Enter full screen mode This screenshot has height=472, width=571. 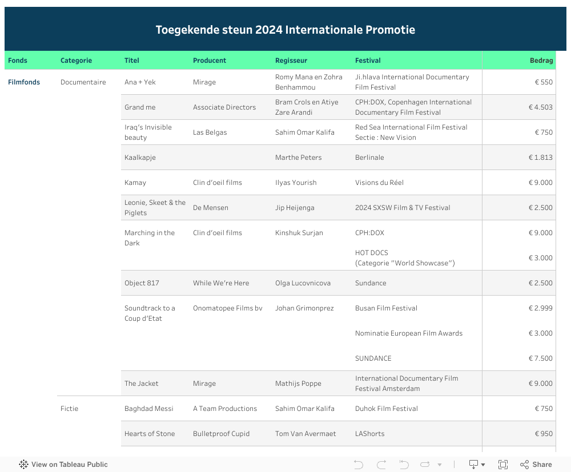pos(503,465)
